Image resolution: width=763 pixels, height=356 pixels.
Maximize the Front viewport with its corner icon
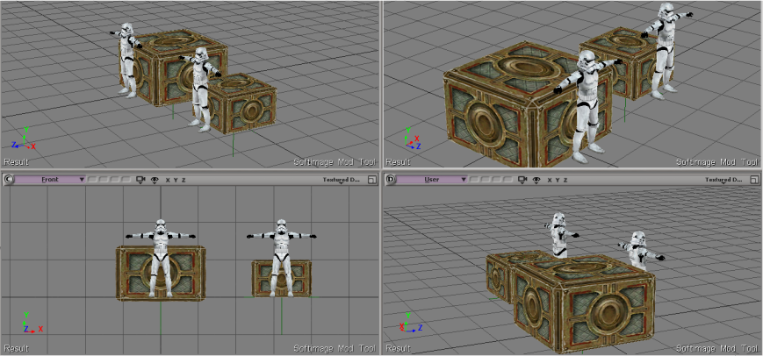[371, 180]
